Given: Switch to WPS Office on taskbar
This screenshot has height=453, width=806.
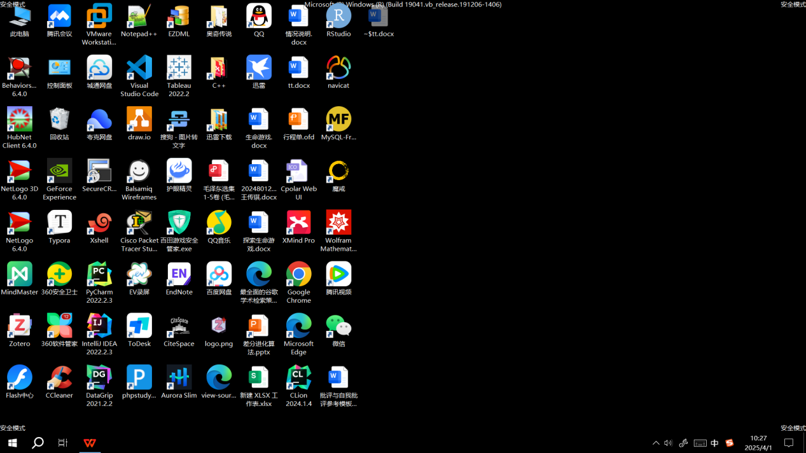Looking at the screenshot, I should 90,443.
